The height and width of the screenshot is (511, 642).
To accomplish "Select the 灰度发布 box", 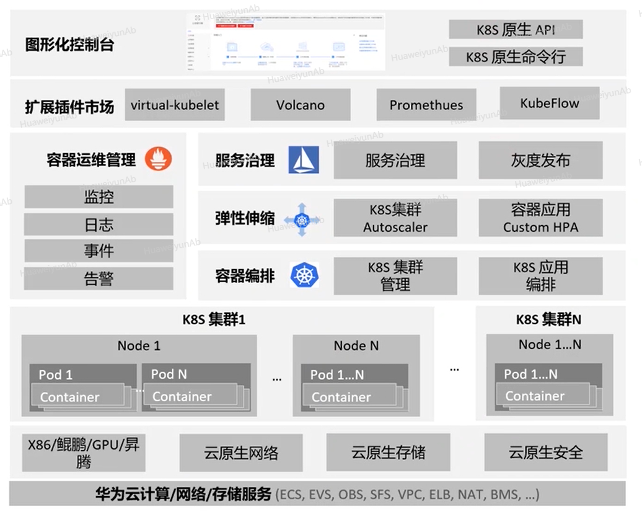I will [540, 161].
